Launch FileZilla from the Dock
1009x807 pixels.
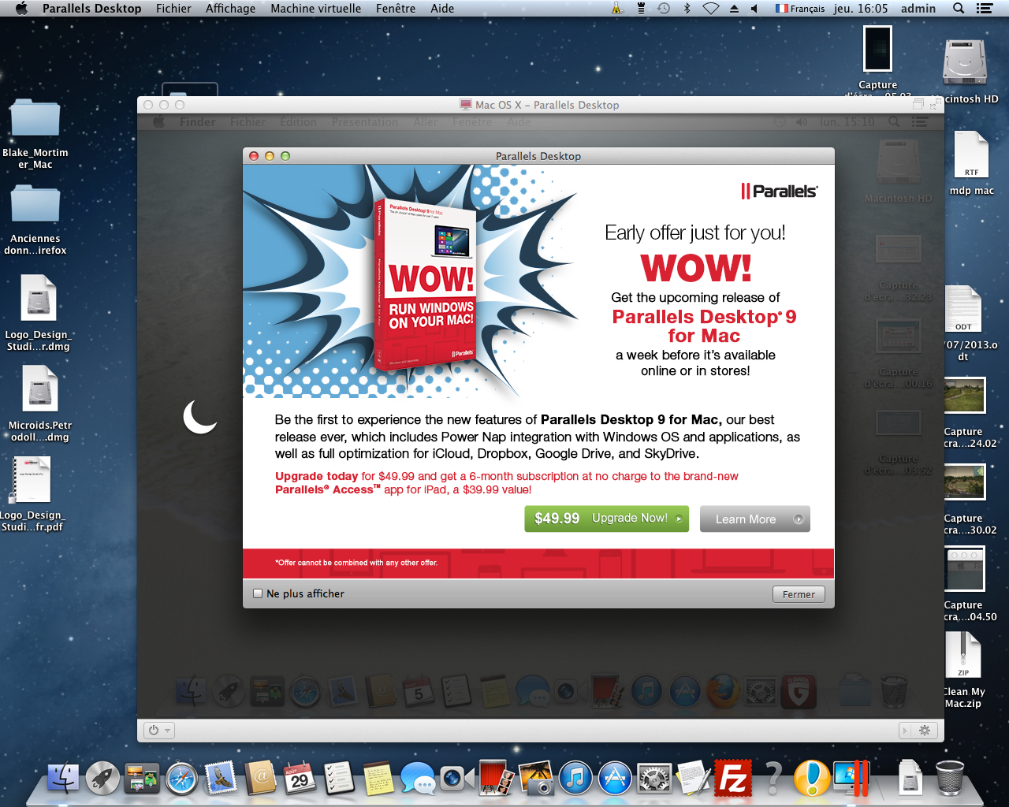[733, 778]
